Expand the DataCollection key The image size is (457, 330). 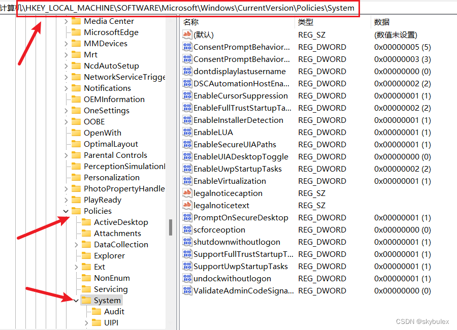coord(76,245)
